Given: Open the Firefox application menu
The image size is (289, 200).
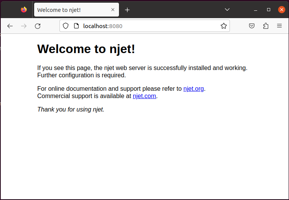Looking at the screenshot, I should 279,26.
